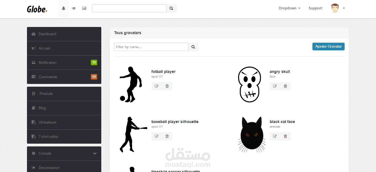Edit the angry skull gravatar
Screen dimensions: 376x172
(x=275, y=86)
